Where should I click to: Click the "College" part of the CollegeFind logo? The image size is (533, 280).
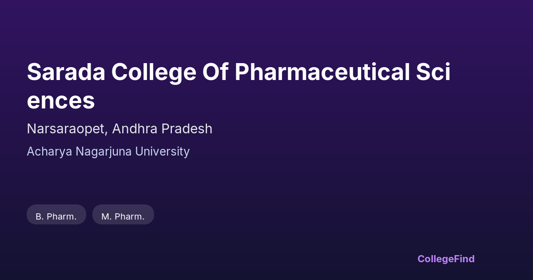pos(435,259)
